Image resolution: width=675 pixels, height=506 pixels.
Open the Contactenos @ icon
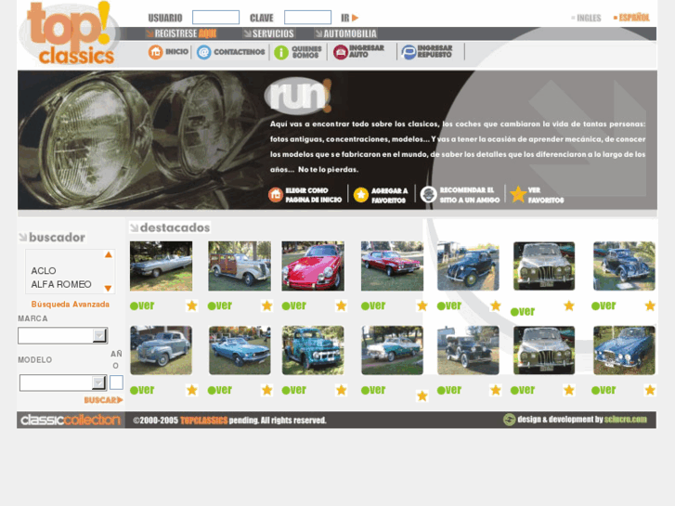click(203, 53)
